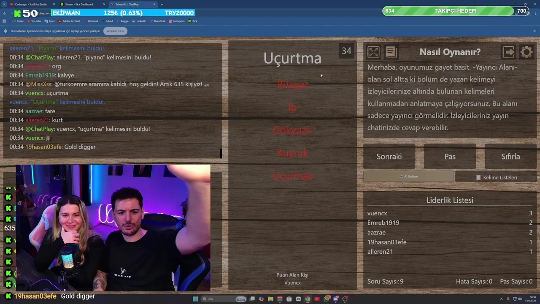Open a new browser tab
This screenshot has height=304, width=540.
tap(162, 4)
